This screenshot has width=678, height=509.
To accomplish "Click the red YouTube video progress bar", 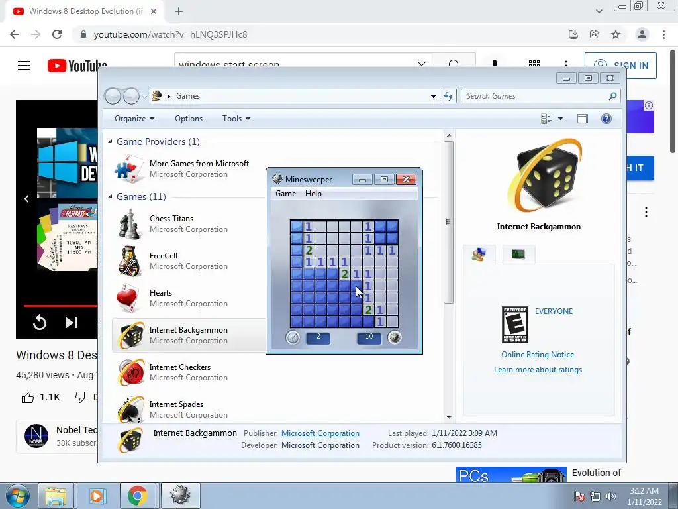I will tap(60, 306).
